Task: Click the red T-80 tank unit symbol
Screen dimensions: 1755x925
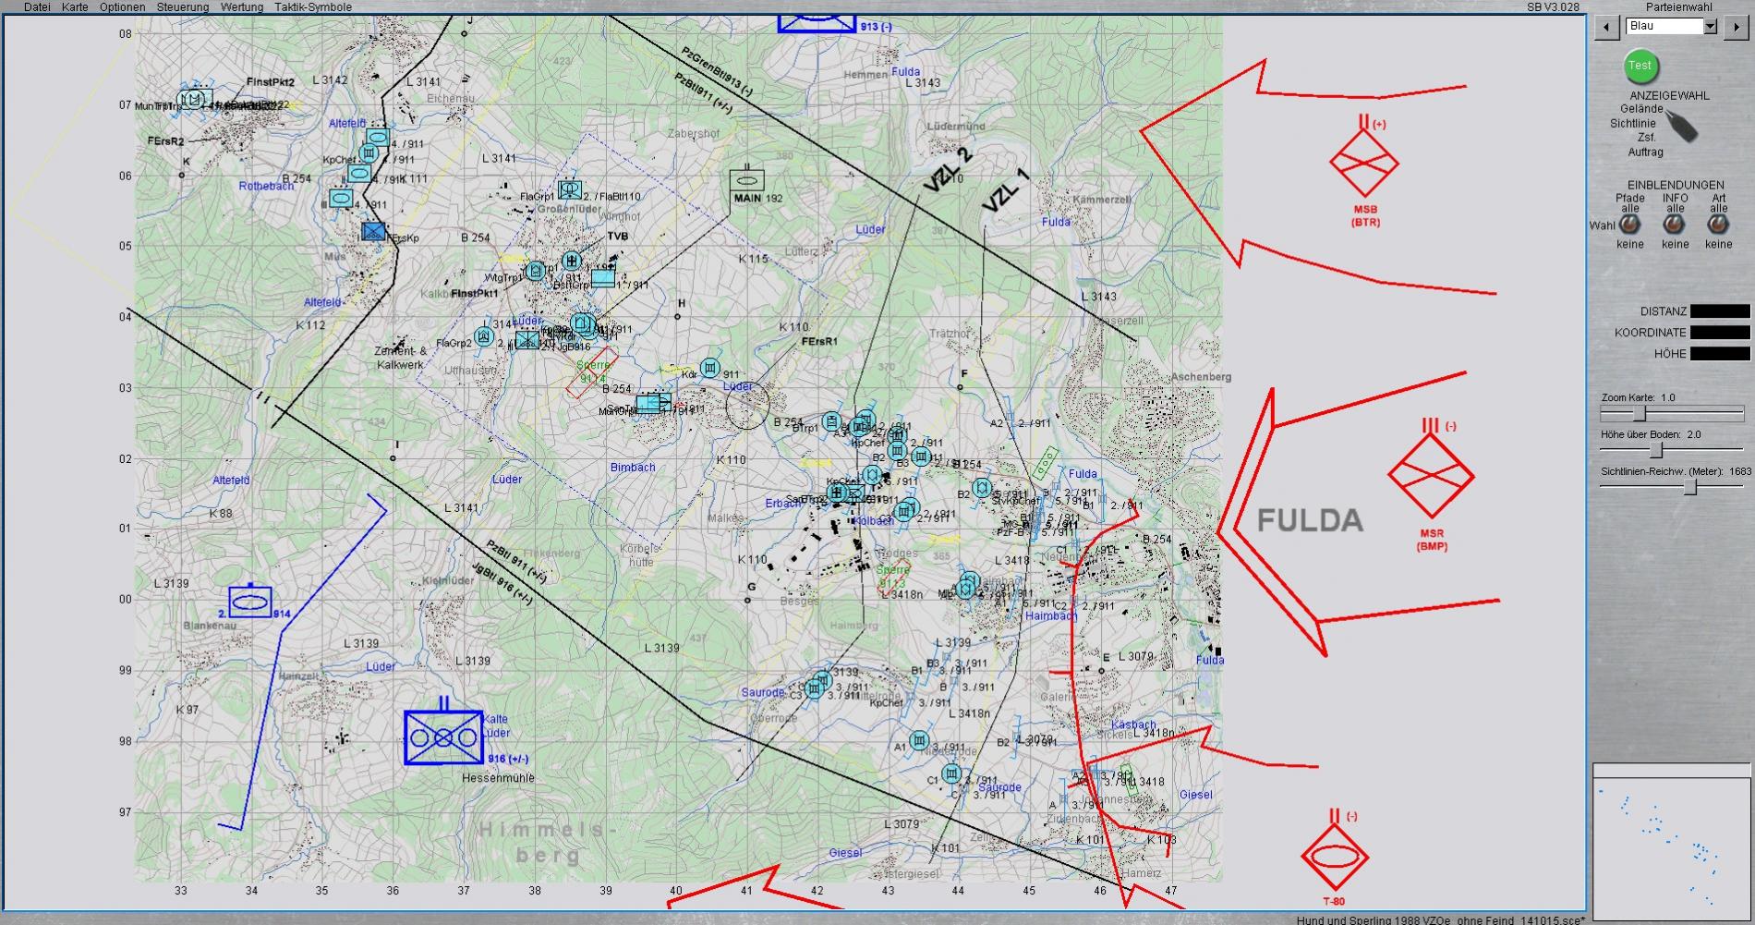Action: point(1335,857)
